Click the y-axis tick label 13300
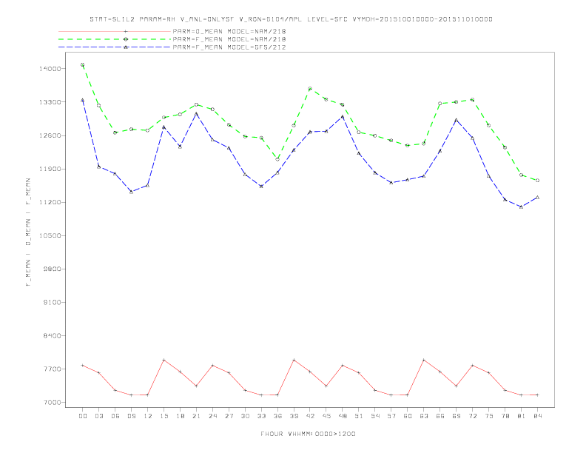The width and height of the screenshot is (586, 453). pos(50,102)
